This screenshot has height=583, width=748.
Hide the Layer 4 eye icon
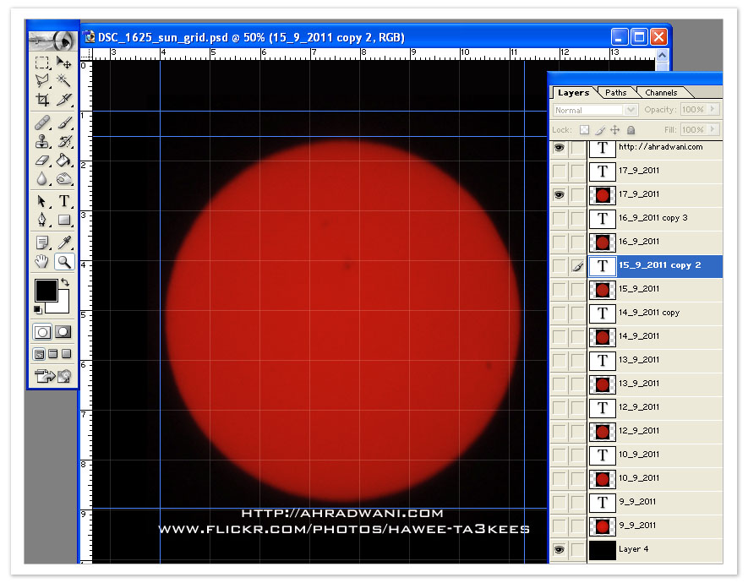(559, 549)
